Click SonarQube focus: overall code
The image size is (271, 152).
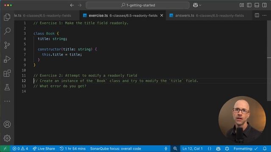(x=116, y=149)
